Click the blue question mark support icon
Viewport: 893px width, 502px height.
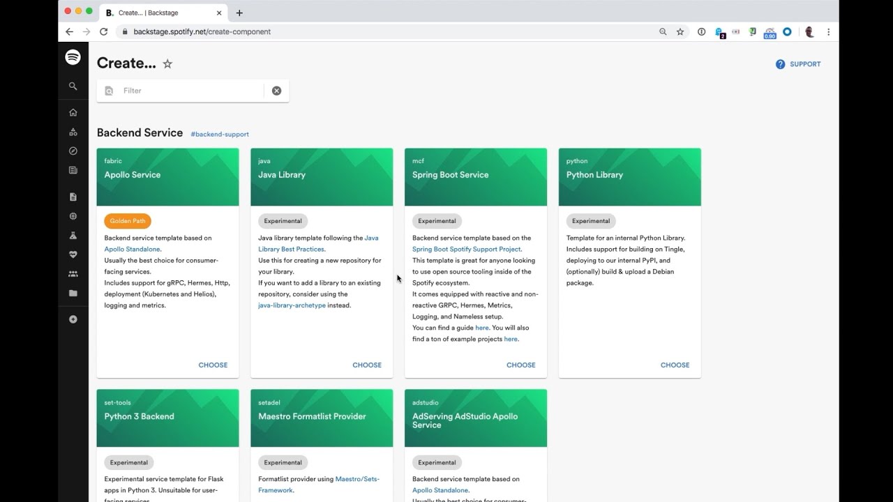[x=780, y=64]
